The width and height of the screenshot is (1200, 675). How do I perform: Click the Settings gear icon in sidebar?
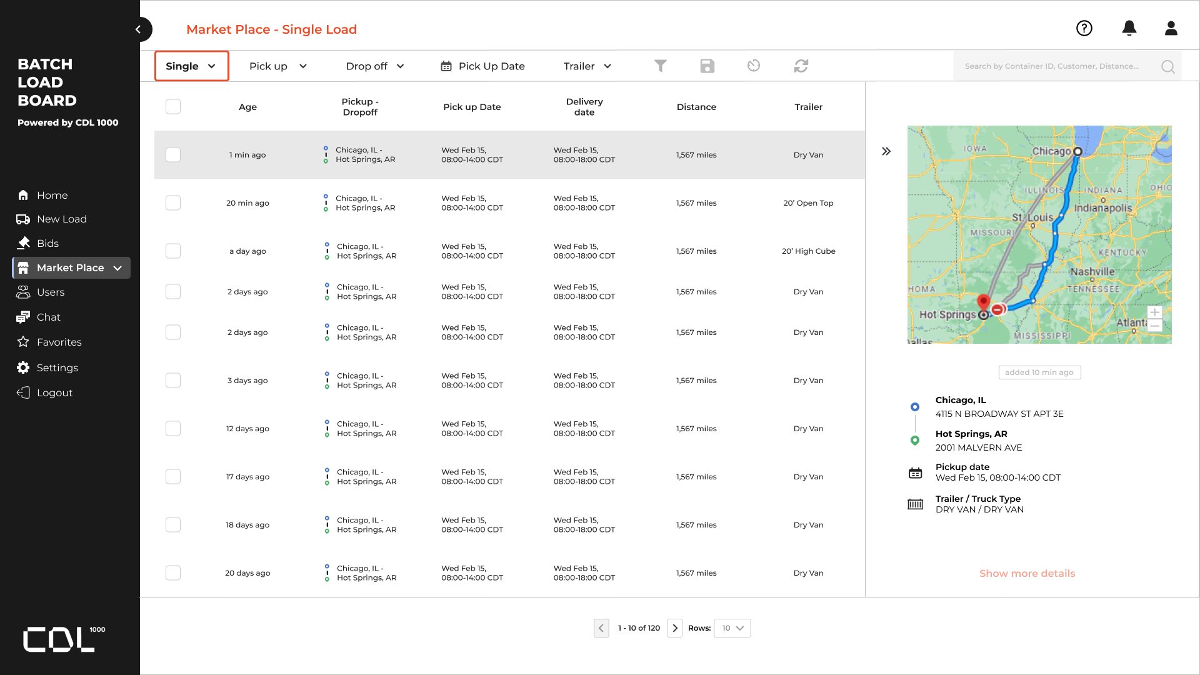coord(23,367)
